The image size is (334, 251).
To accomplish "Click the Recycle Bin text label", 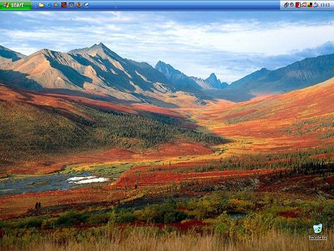I will [x=318, y=238].
